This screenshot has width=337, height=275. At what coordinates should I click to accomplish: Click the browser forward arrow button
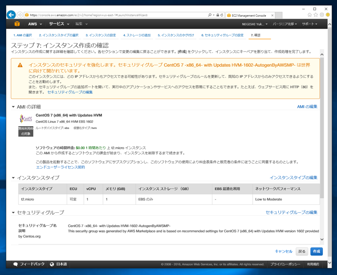[20, 15]
